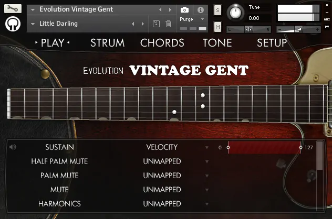Image resolution: width=332 pixels, height=219 pixels.
Task: Open the CHORDS tab
Action: click(162, 43)
